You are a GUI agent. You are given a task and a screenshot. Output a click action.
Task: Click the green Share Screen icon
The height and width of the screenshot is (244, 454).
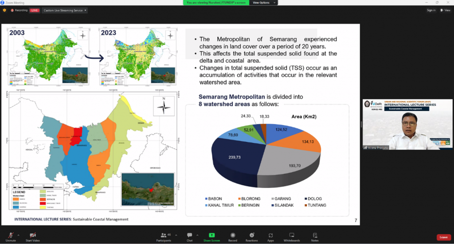(x=211, y=235)
